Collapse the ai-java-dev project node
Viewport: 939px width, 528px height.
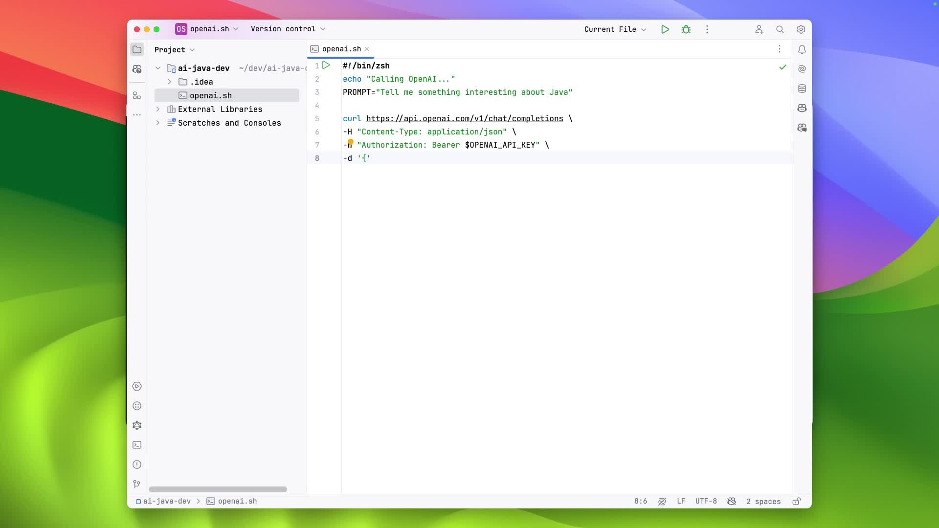pyautogui.click(x=158, y=68)
